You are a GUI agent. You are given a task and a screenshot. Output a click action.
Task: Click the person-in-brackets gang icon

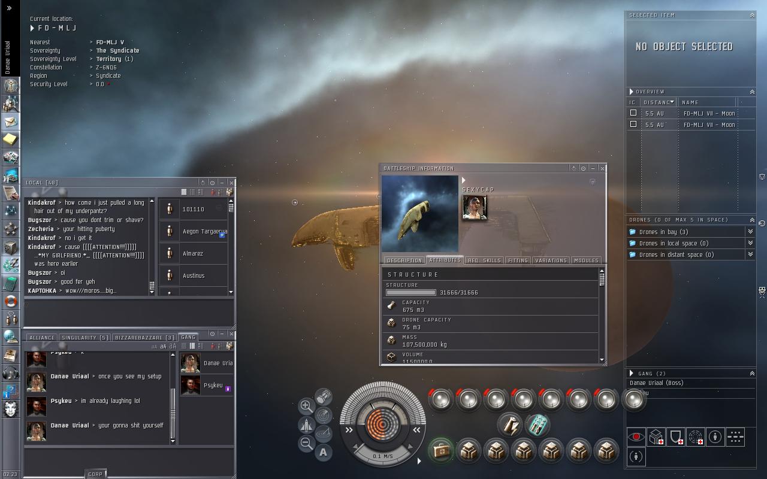pos(636,457)
